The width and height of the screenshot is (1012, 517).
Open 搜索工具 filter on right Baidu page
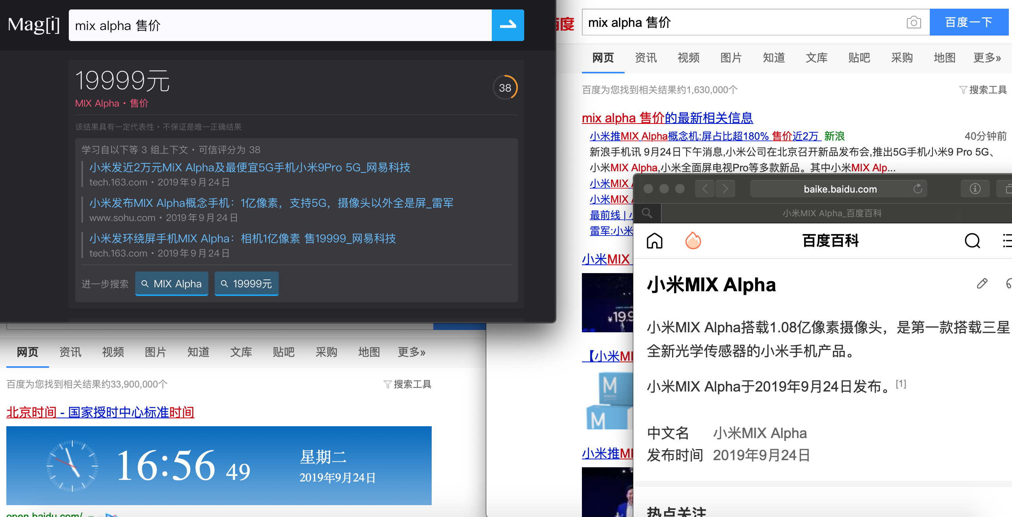983,90
